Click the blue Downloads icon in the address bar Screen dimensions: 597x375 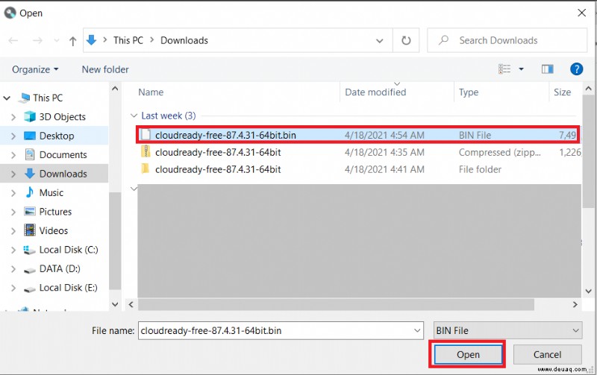[91, 40]
